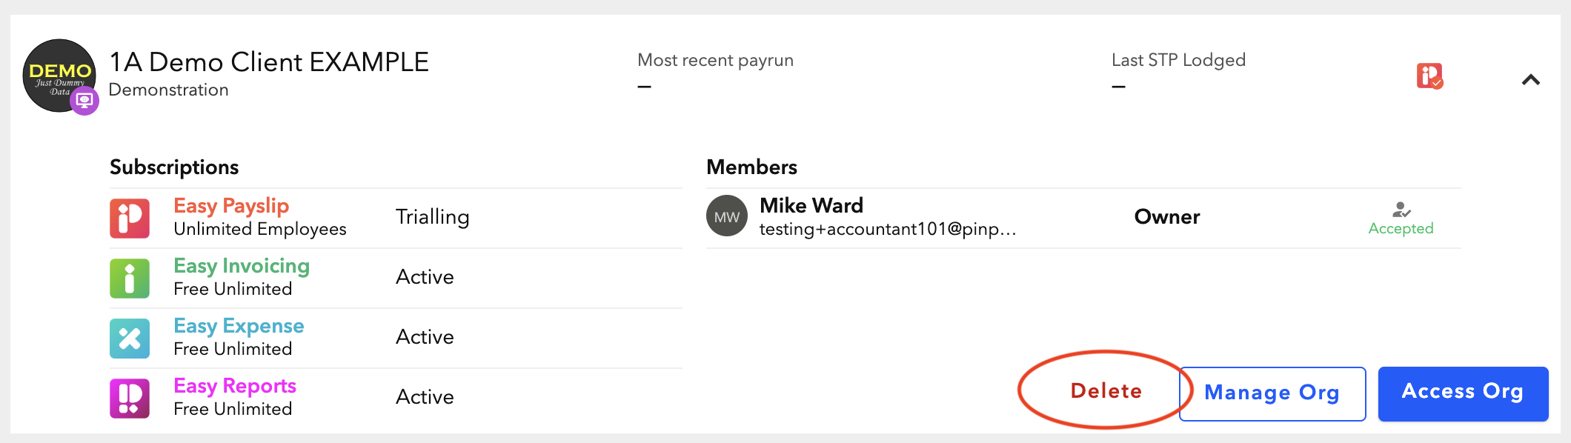Click the MW member avatar
Image resolution: width=1571 pixels, height=443 pixels.
(x=726, y=216)
